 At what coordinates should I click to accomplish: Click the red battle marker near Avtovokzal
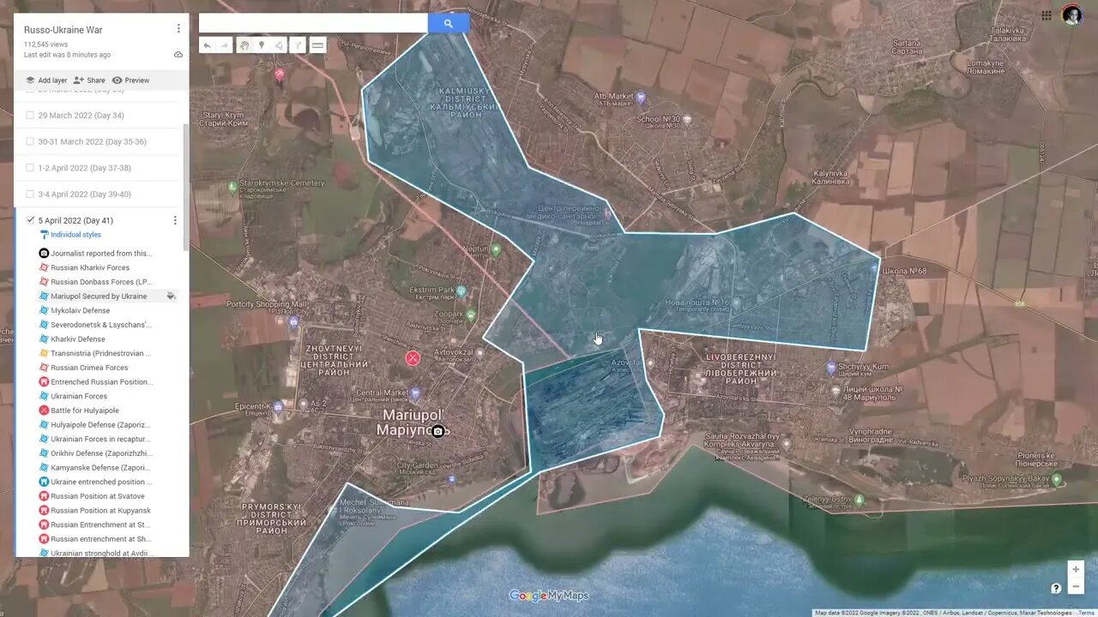coord(413,358)
